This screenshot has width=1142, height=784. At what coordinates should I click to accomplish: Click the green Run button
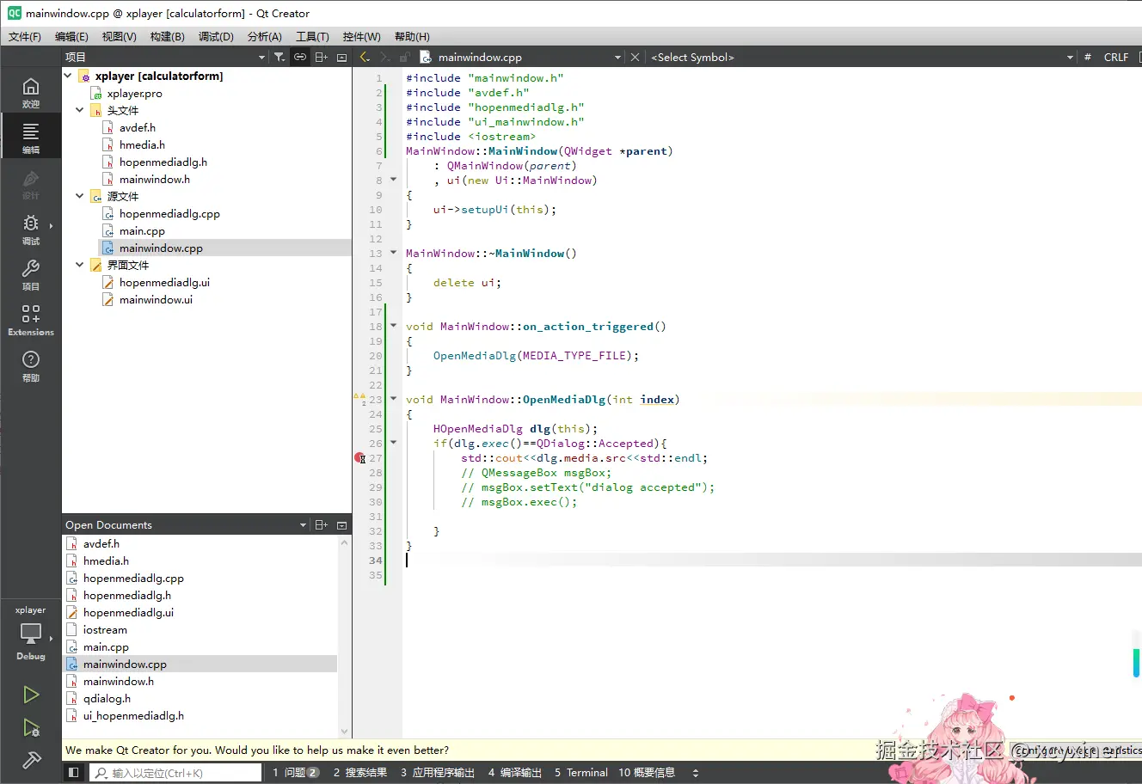pyautogui.click(x=31, y=695)
